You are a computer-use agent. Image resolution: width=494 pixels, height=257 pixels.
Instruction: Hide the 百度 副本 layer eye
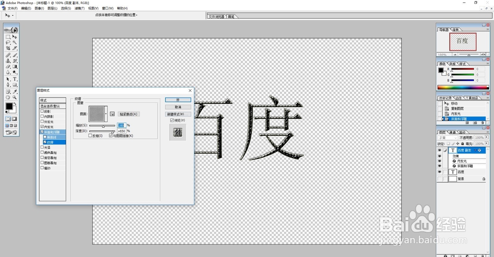440,150
